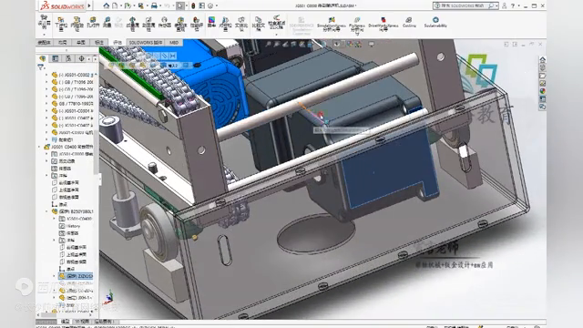Open the FeatureManager design tree tab
The height and width of the screenshot is (328, 583).
pyautogui.click(x=43, y=58)
